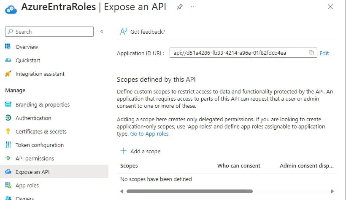346x200 pixels.
Task: Pin this blade with the pin icon
Action: [180, 7]
